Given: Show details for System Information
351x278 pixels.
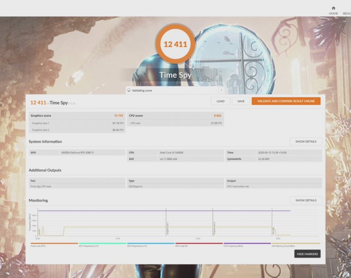Looking at the screenshot, I should click(x=306, y=141).
